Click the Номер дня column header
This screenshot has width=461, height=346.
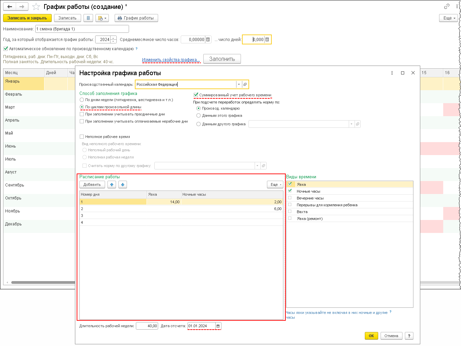113,194
